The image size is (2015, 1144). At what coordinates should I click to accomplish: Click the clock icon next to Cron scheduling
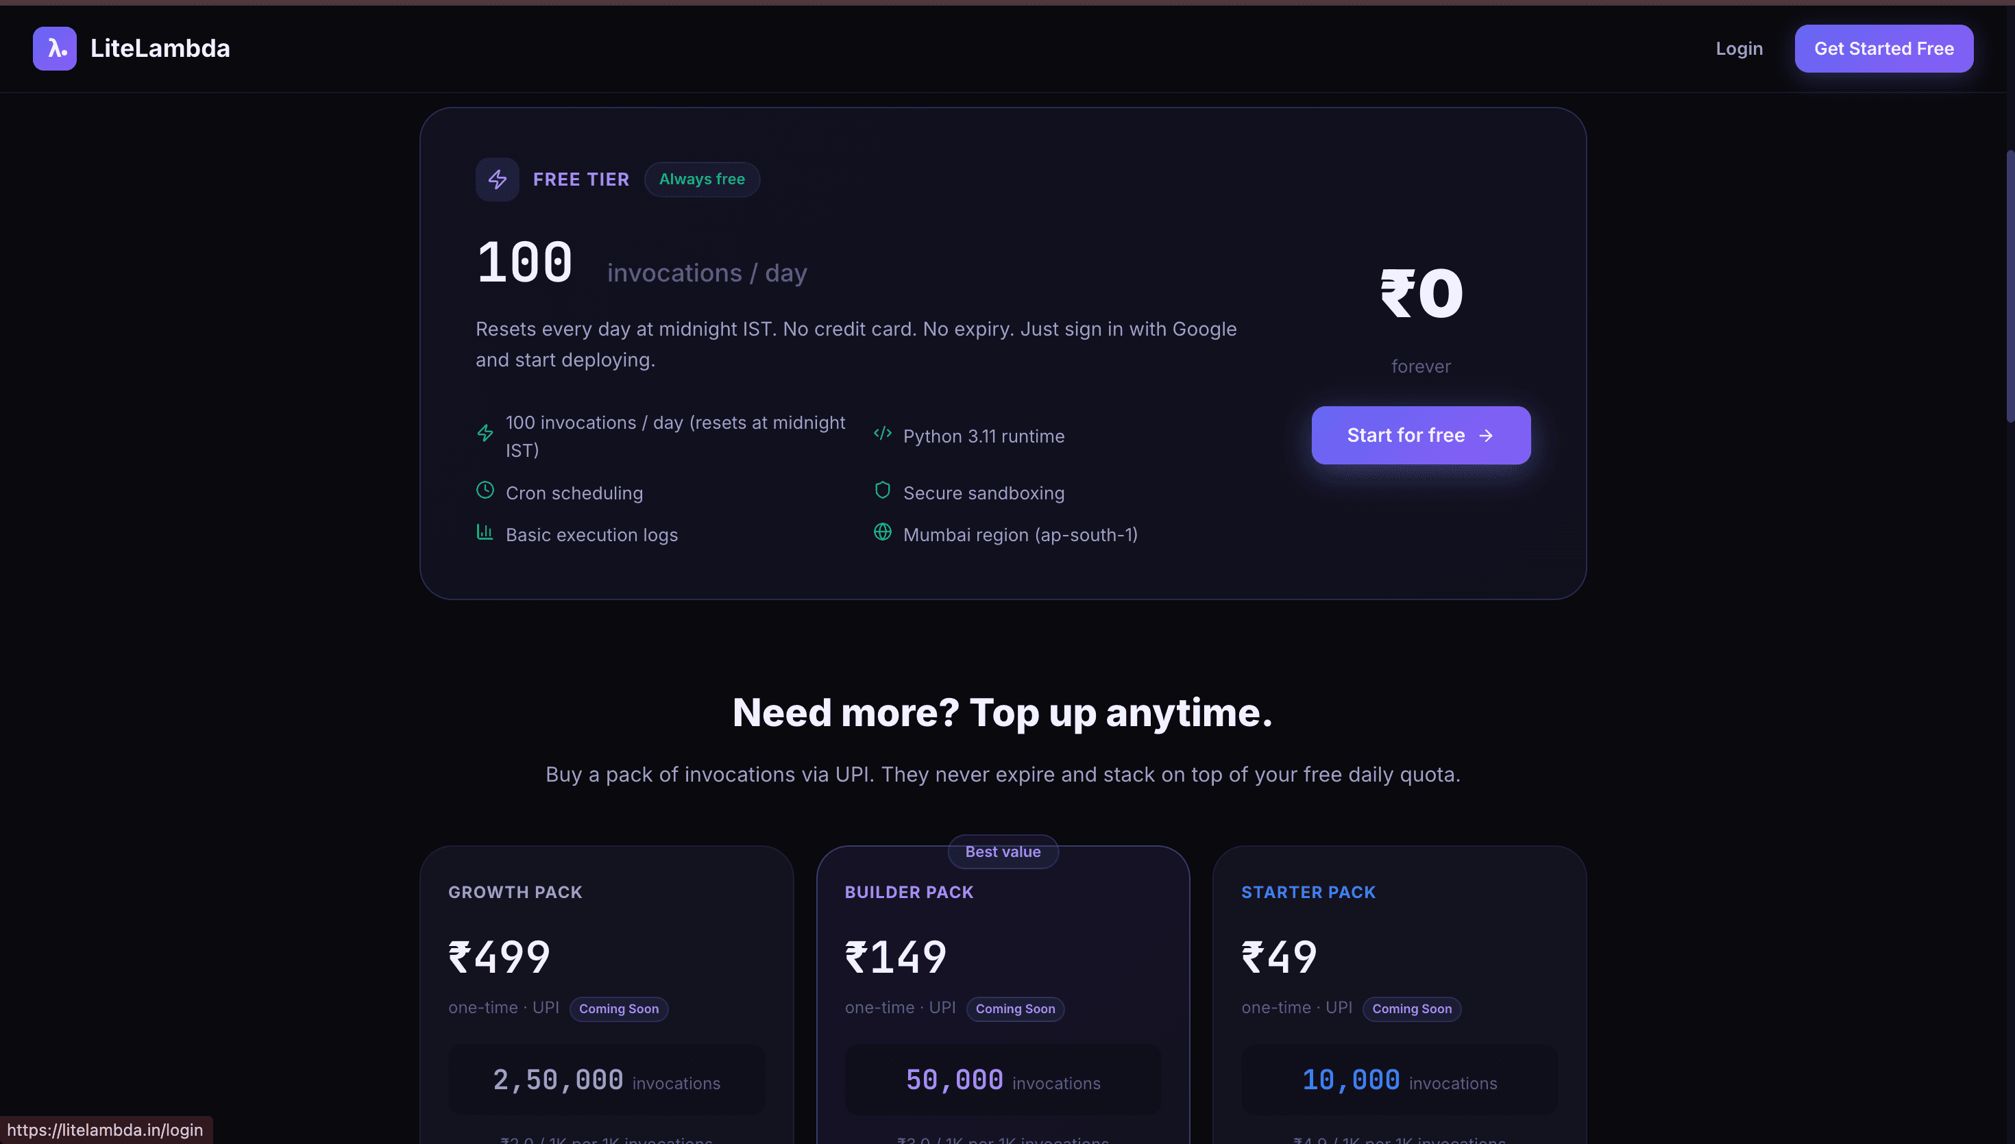tap(485, 490)
